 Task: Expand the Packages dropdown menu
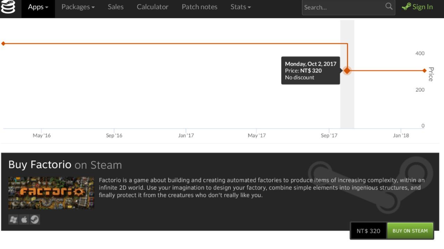coord(78,7)
